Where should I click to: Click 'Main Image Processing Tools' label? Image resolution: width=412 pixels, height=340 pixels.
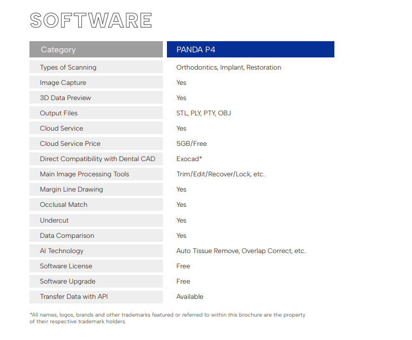[84, 174]
